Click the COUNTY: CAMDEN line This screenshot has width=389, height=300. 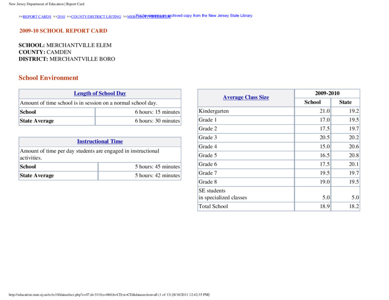(x=45, y=52)
